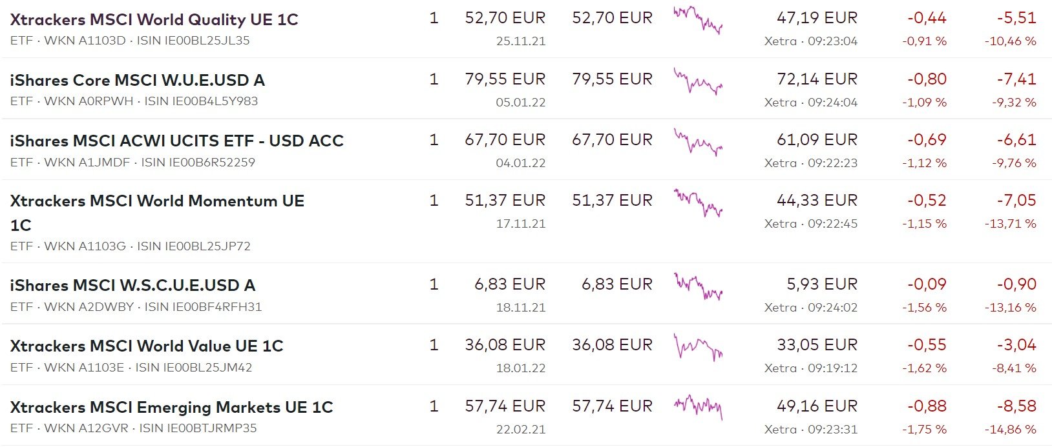Open iShares MSCI ACWI UCITS ETF link
The width and height of the screenshot is (1052, 447).
pos(176,141)
